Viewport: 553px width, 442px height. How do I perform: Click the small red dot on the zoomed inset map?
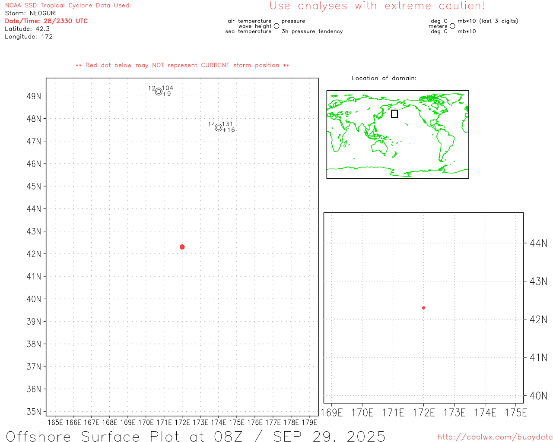click(423, 308)
